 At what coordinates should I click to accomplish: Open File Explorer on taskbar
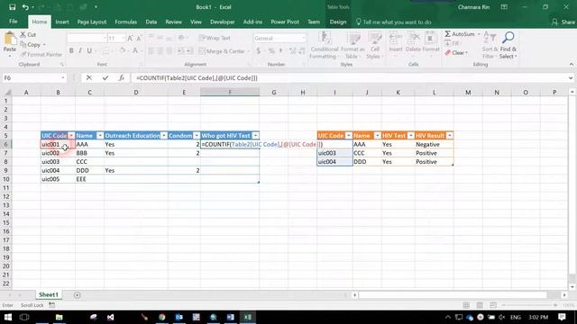59,317
